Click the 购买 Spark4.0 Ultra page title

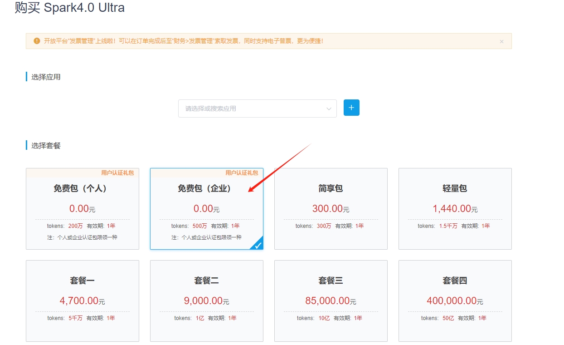tap(70, 7)
